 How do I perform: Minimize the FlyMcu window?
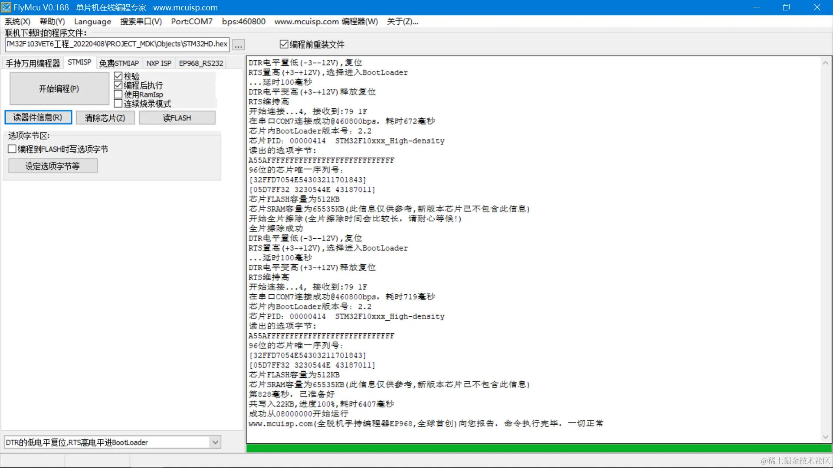click(x=756, y=7)
